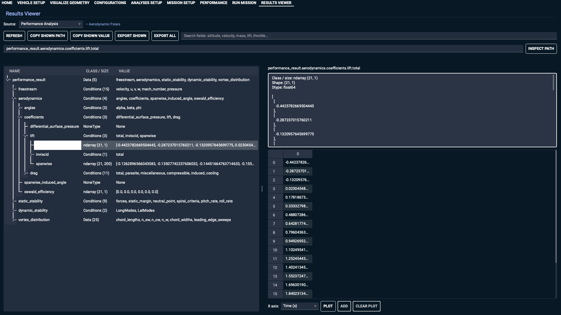Viewport: 561px width, 315px height.
Task: Collapse the aerodynamics tree node
Action: point(14,99)
